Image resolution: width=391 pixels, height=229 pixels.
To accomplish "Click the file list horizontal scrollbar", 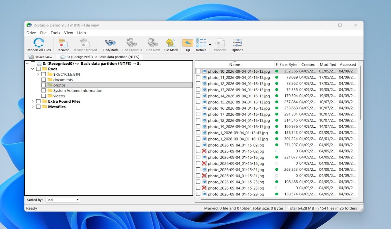I will coord(276,200).
